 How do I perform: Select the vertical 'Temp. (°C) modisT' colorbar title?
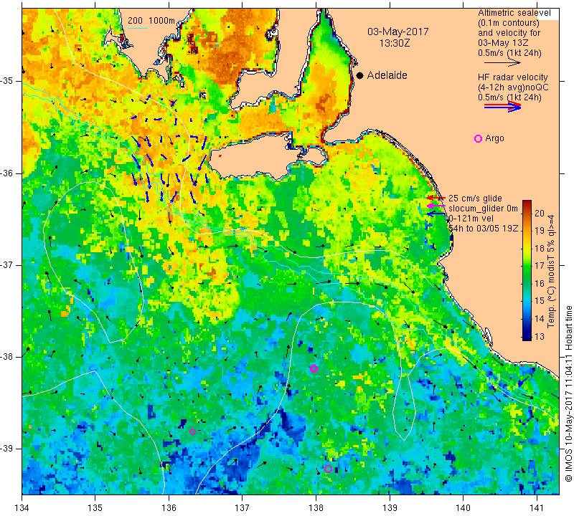click(551, 272)
